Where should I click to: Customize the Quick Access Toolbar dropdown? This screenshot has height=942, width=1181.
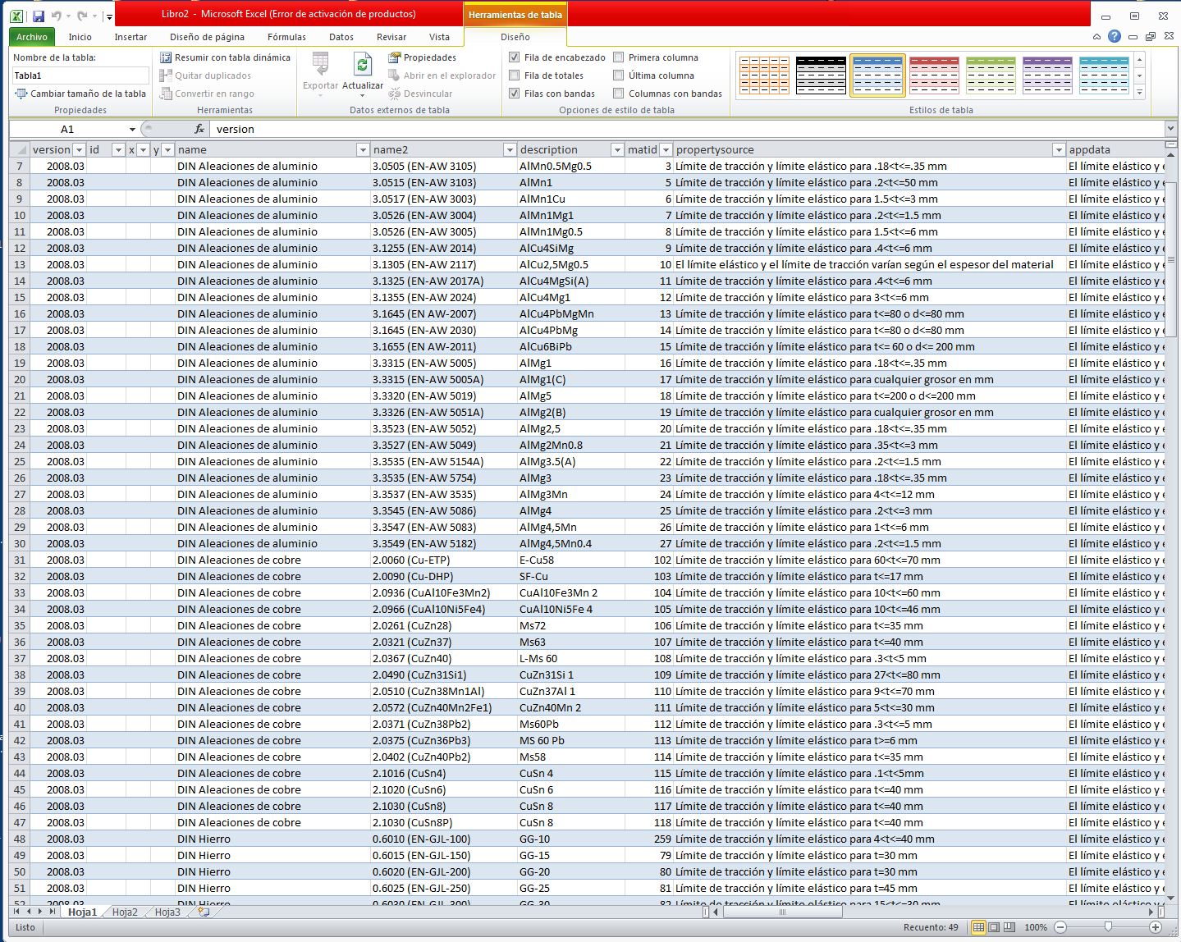pyautogui.click(x=108, y=16)
